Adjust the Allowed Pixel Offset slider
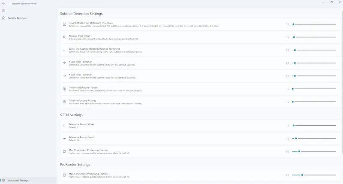 coord(314,37)
